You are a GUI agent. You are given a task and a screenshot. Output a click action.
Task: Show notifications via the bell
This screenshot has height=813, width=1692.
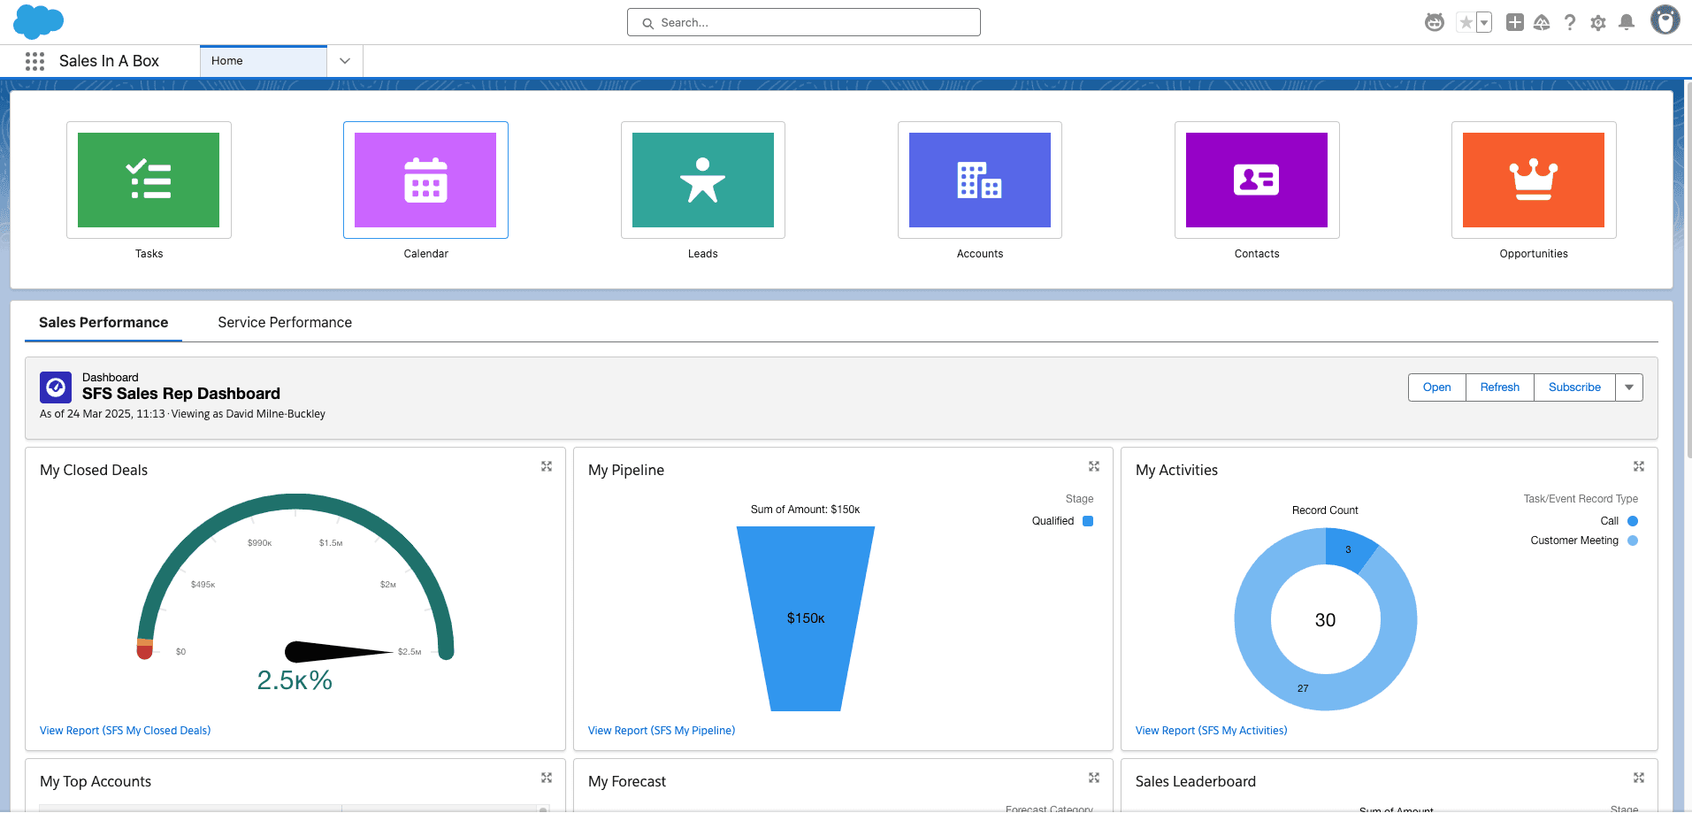tap(1627, 22)
